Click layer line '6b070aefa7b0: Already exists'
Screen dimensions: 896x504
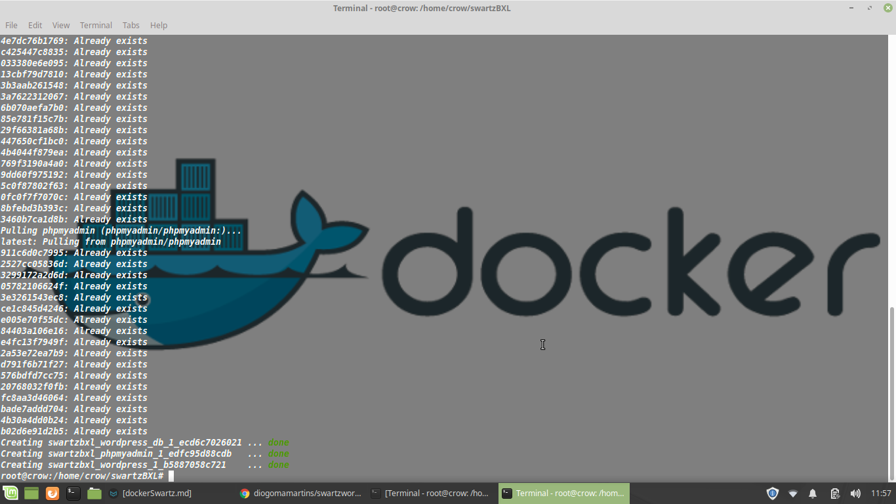coord(74,108)
